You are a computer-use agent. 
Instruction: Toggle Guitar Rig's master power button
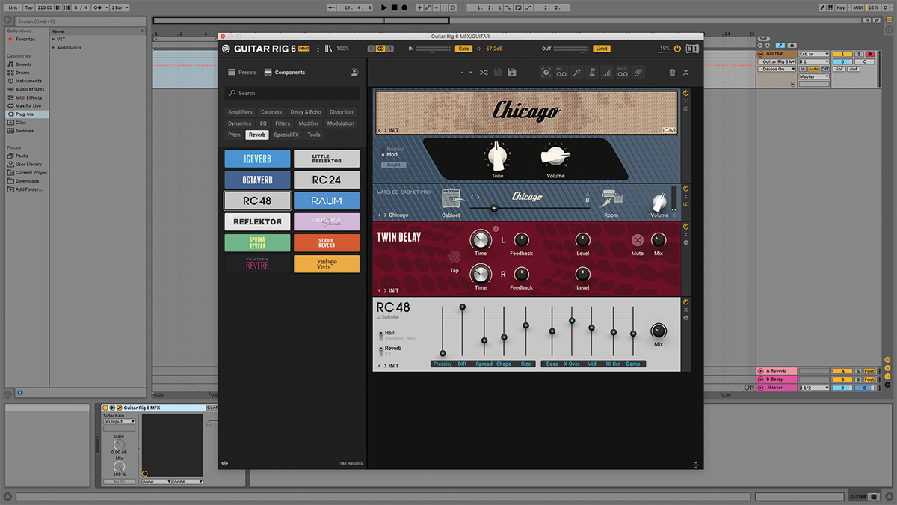pyautogui.click(x=677, y=48)
